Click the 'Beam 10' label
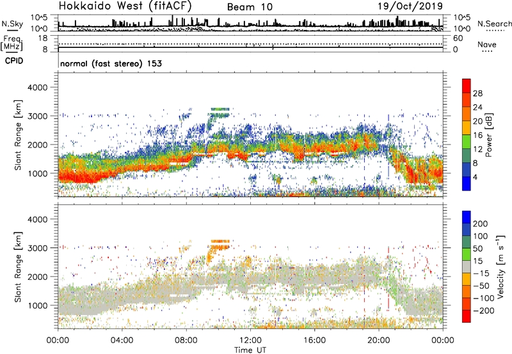This screenshot has width=512, height=354. [250, 7]
